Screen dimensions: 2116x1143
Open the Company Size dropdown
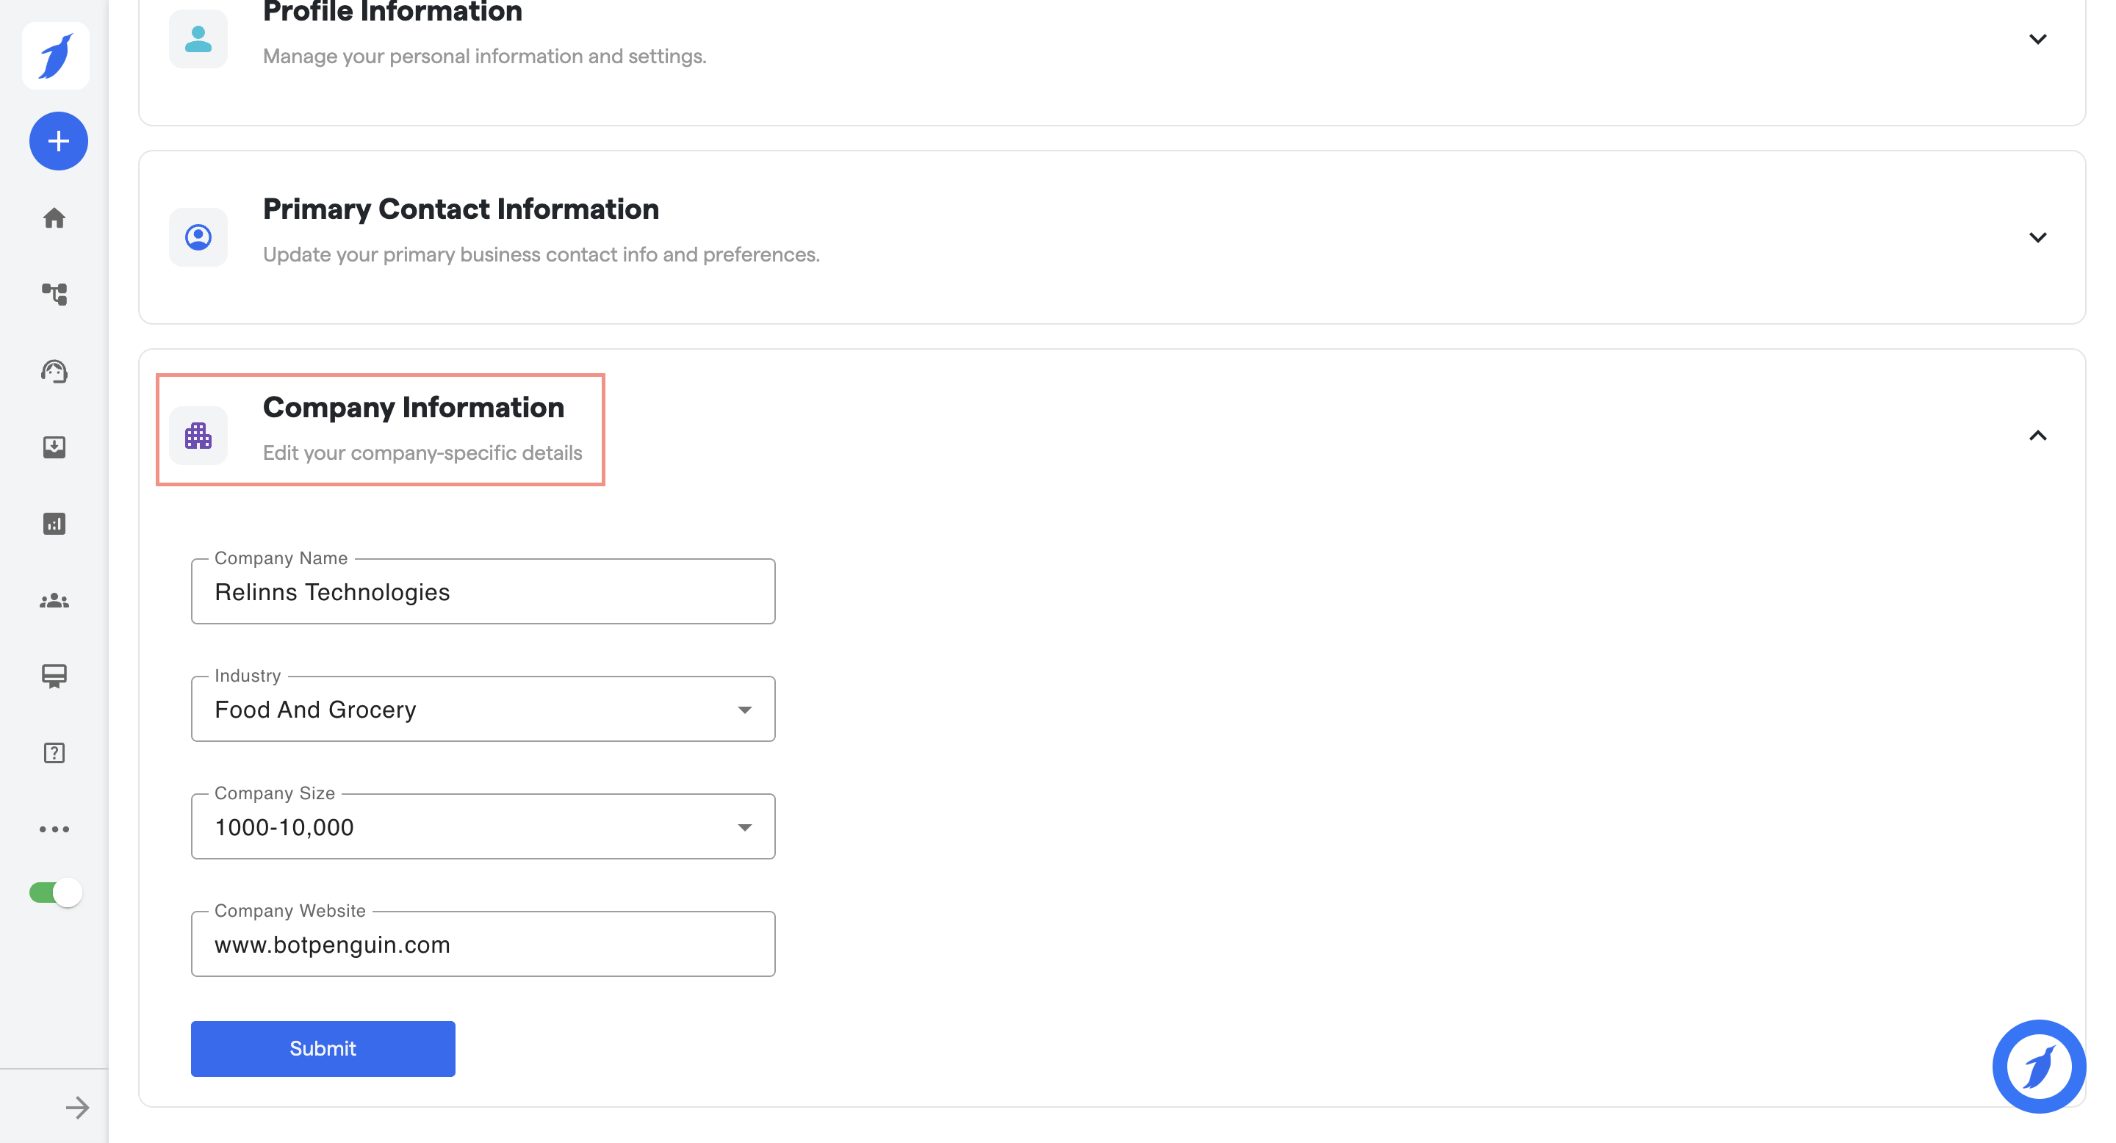coord(483,827)
